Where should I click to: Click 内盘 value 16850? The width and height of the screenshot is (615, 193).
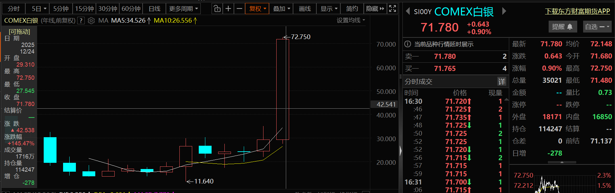coord(602,117)
